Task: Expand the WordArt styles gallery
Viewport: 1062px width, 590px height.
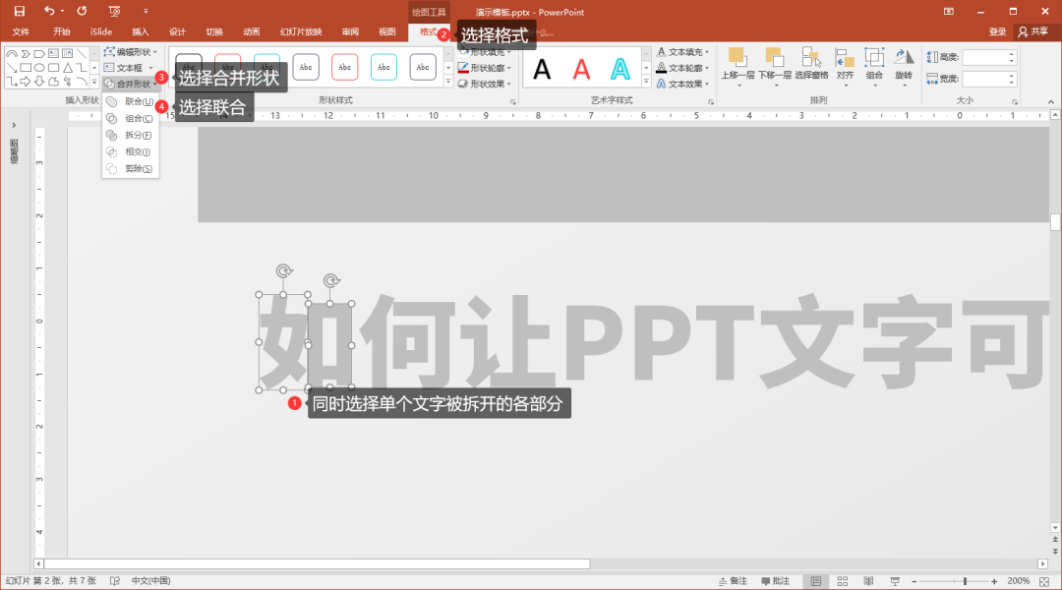Action: tap(647, 83)
